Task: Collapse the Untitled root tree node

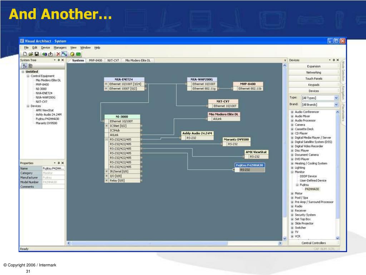Action: (23, 72)
